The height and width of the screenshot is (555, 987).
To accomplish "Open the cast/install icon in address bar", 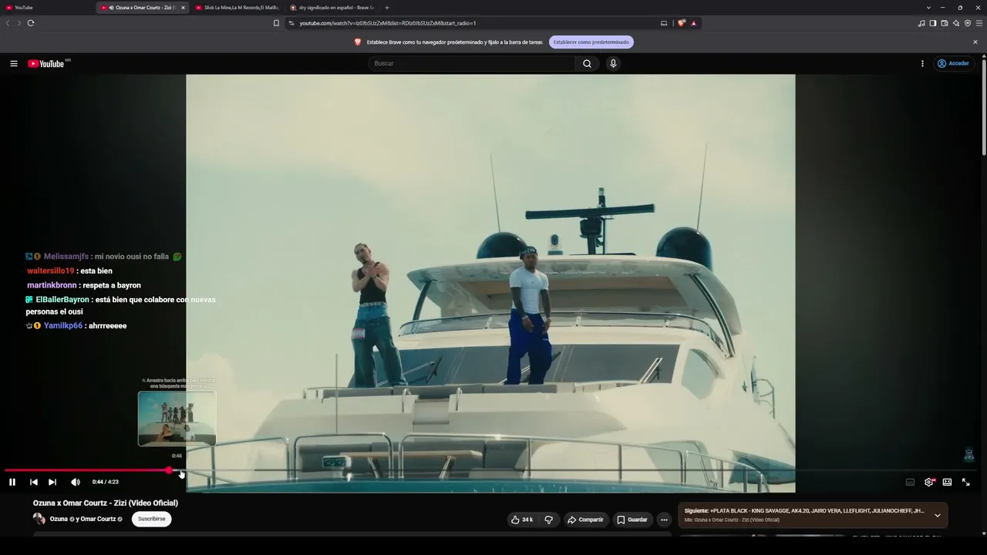I will [x=664, y=23].
